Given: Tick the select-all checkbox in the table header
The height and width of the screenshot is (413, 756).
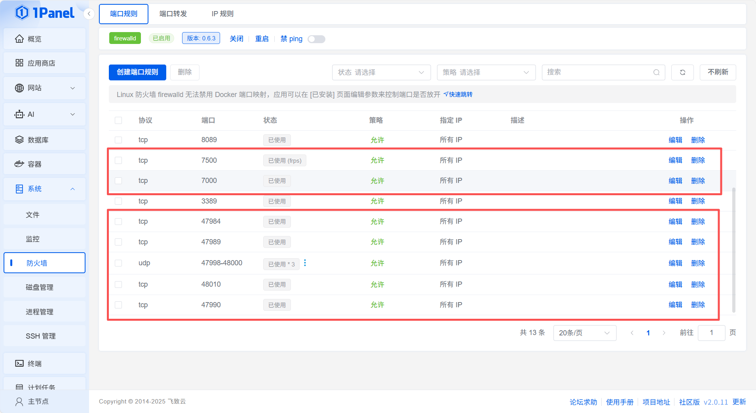Looking at the screenshot, I should [118, 120].
